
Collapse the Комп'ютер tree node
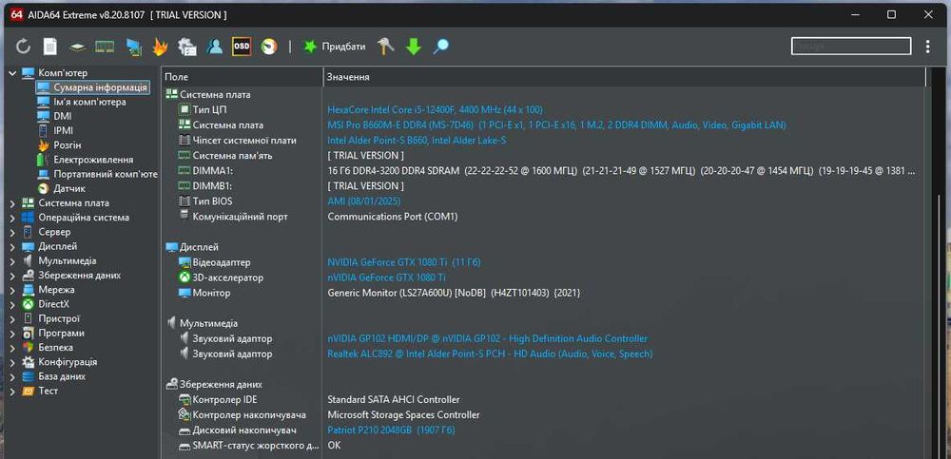pyautogui.click(x=12, y=73)
